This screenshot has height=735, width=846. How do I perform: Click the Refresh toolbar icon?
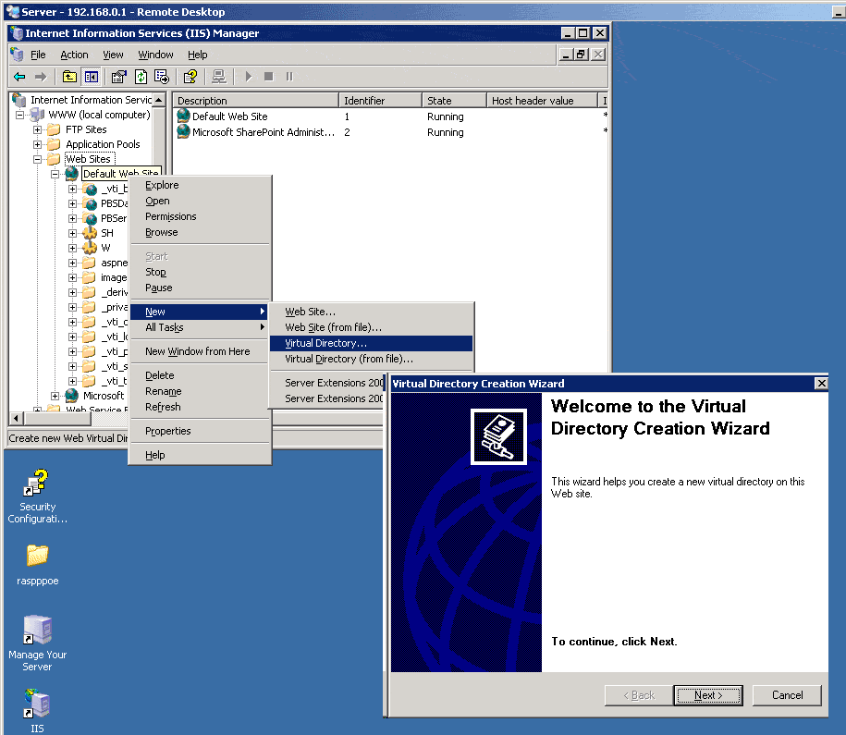click(x=141, y=77)
